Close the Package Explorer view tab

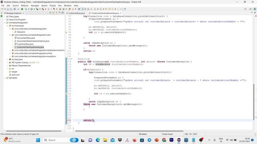(23, 13)
